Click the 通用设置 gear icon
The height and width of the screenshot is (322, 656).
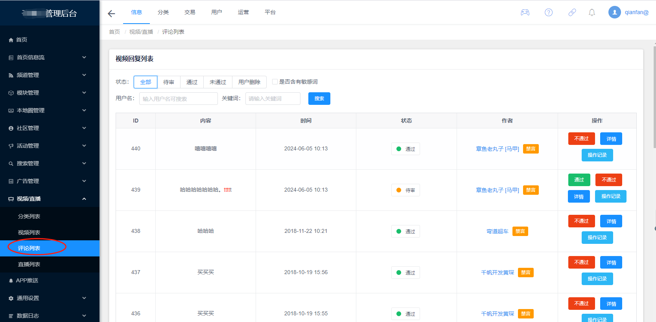tap(11, 298)
